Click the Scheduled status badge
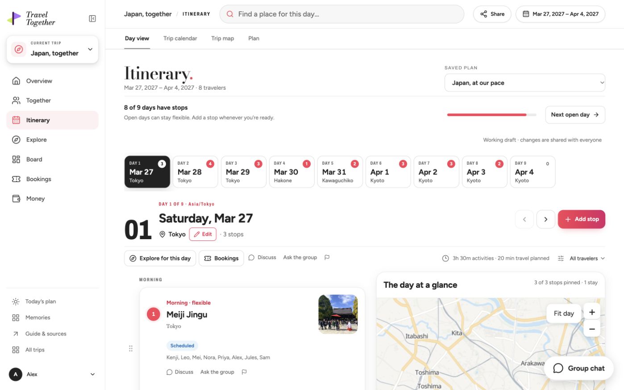624x390 pixels. 182,346
